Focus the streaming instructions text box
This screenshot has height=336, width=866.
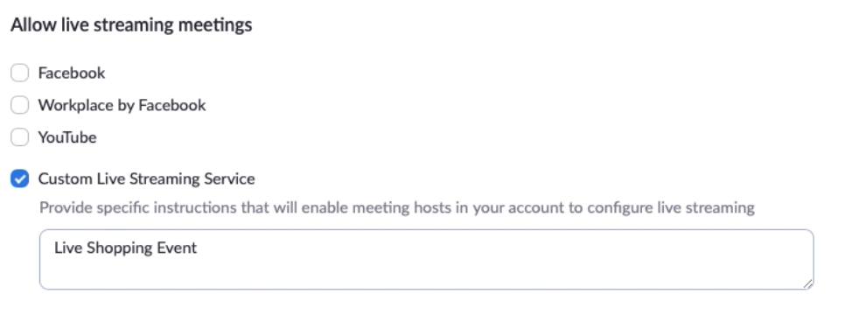[x=426, y=260]
